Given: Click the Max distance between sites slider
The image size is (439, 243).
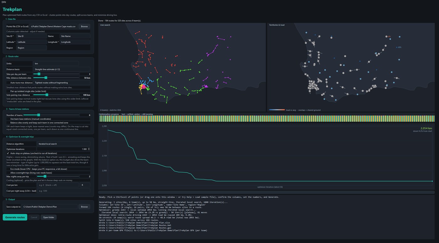Looking at the screenshot, I should 56,78.
